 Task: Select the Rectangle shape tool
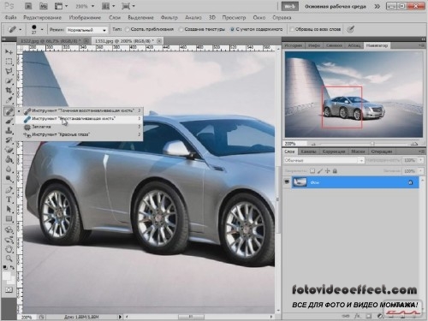coord(9,219)
